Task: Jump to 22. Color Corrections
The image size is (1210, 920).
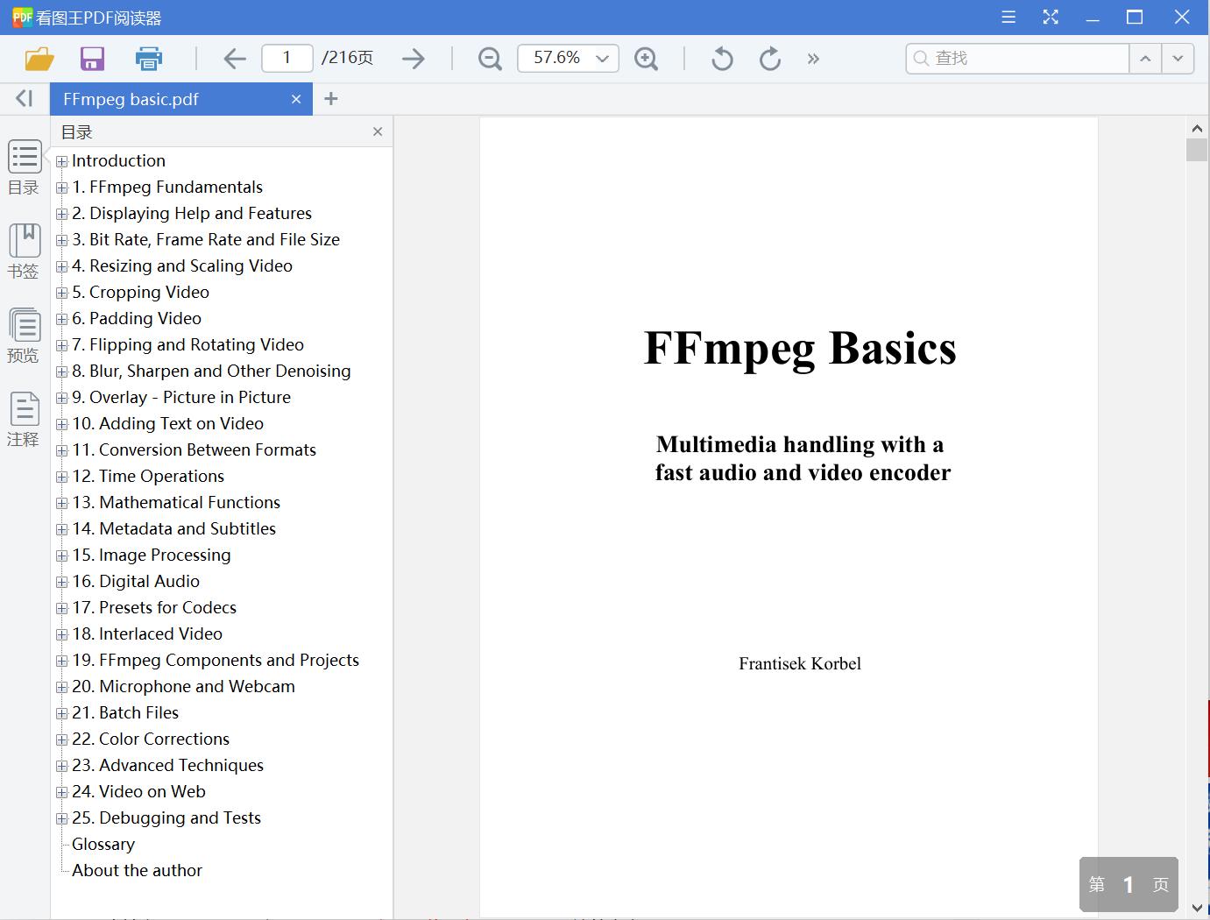Action: (x=151, y=739)
